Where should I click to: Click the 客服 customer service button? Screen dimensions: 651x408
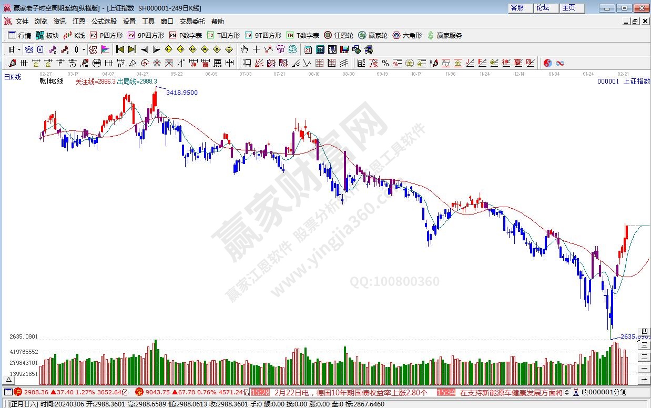(517, 8)
